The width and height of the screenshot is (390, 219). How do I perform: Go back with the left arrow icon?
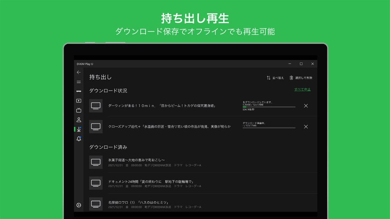[x=78, y=72]
